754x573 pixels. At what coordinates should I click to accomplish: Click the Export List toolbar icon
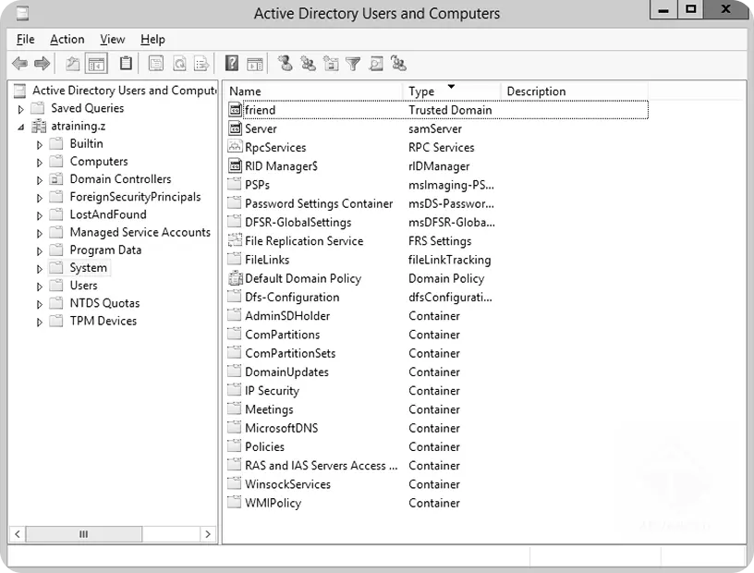pyautogui.click(x=201, y=63)
